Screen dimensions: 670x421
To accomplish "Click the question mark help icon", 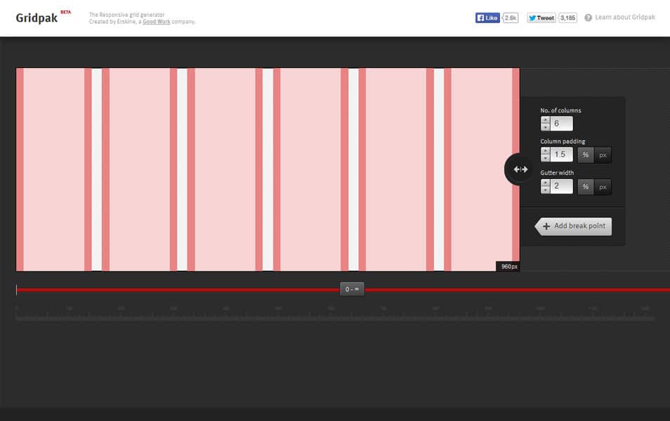I will (587, 18).
